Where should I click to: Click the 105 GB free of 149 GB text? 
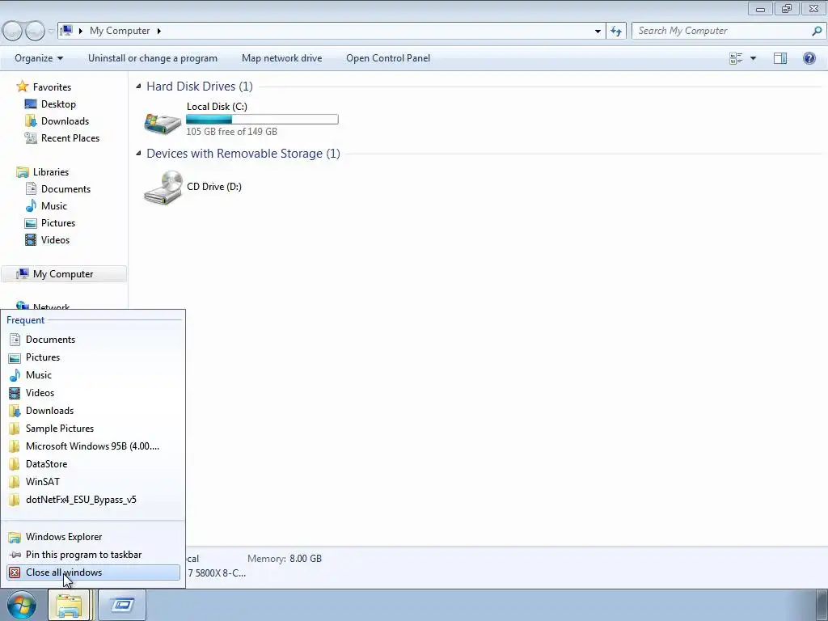[231, 132]
